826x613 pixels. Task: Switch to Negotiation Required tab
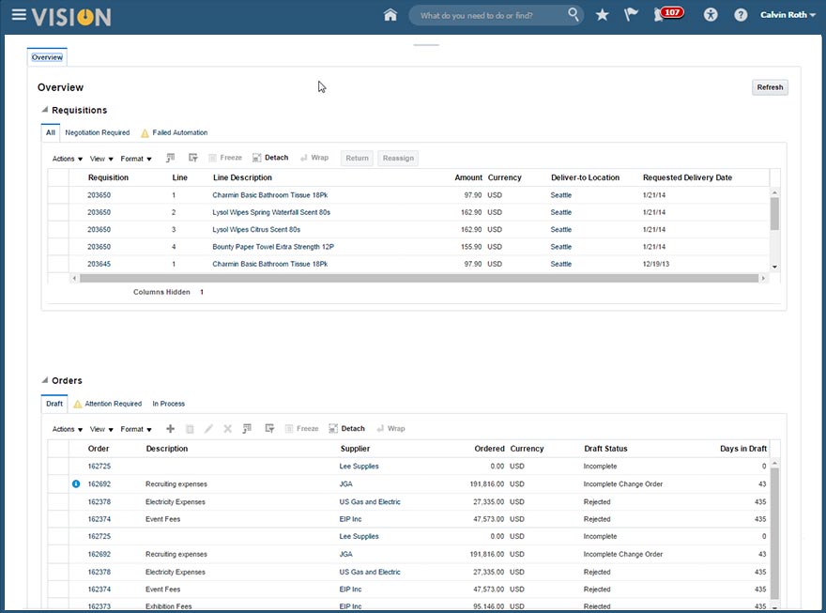point(98,132)
